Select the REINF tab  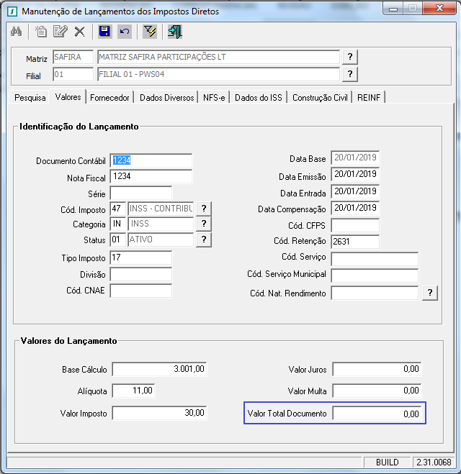(x=369, y=98)
